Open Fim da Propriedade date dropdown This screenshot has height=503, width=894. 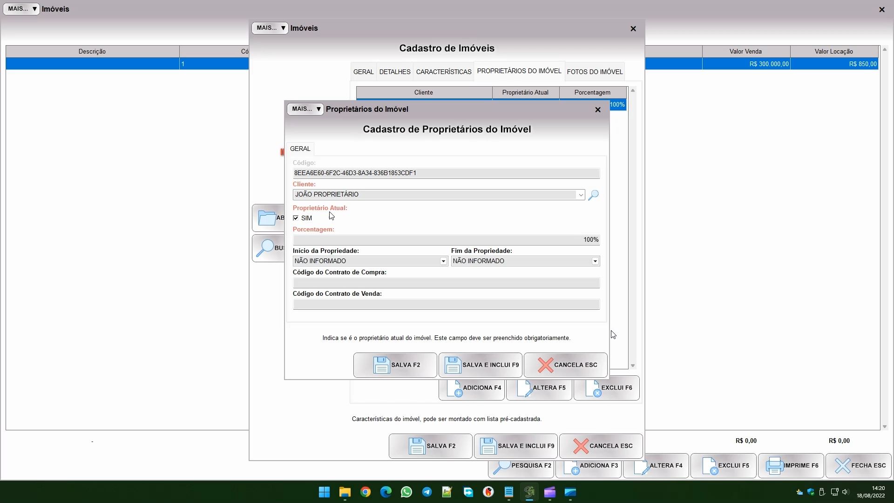pyautogui.click(x=595, y=261)
